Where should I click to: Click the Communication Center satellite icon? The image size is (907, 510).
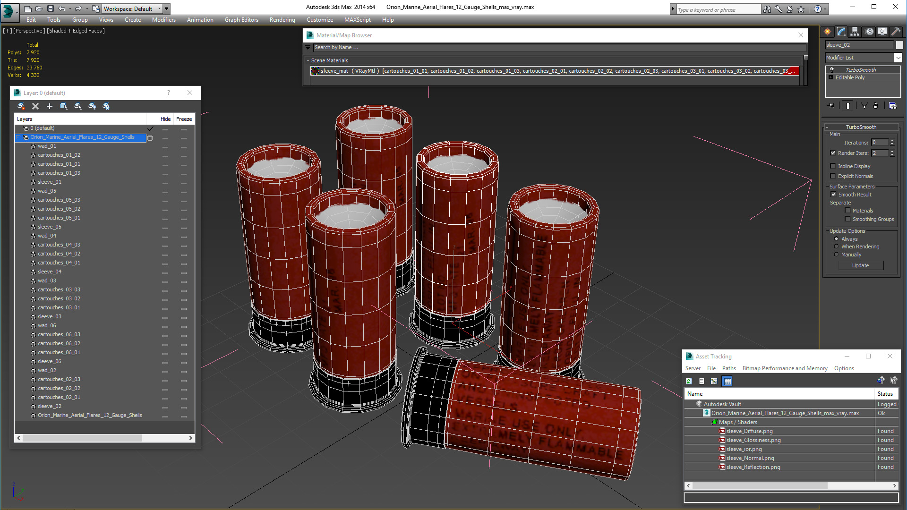tap(790, 9)
